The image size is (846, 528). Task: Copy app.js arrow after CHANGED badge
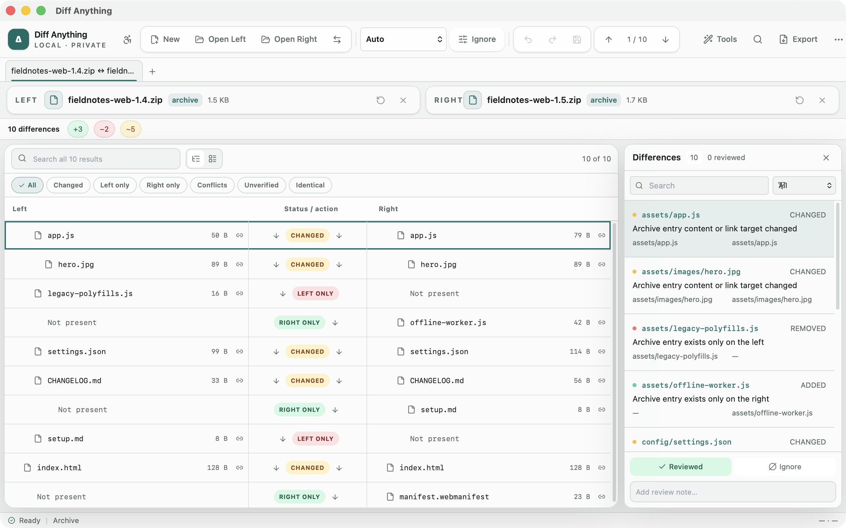tap(339, 236)
